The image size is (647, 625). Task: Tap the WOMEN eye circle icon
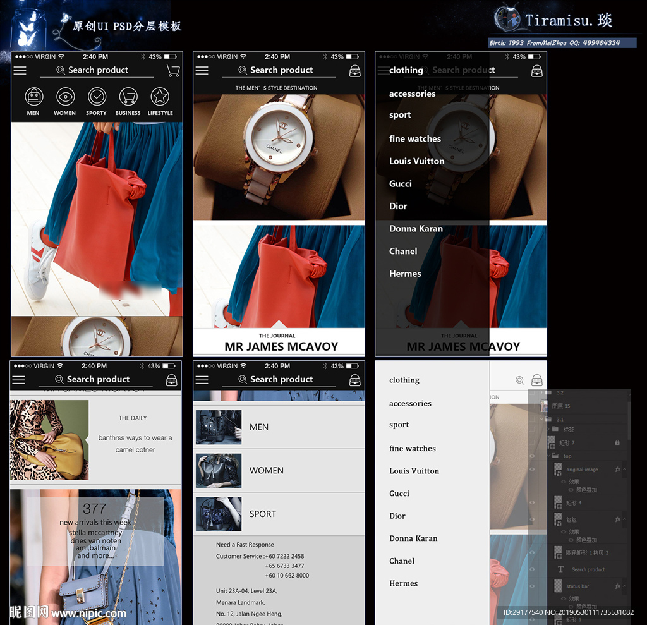(65, 97)
